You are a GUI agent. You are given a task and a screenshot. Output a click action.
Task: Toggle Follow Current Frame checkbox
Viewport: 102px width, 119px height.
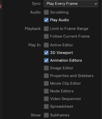pos(46,36)
